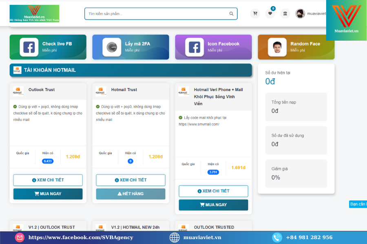Open the Outlook Trust product title
This screenshot has width=367, height=244.
tap(42, 89)
